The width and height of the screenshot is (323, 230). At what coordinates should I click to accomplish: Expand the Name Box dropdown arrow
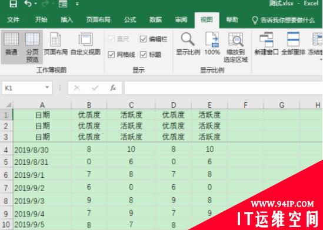point(47,87)
